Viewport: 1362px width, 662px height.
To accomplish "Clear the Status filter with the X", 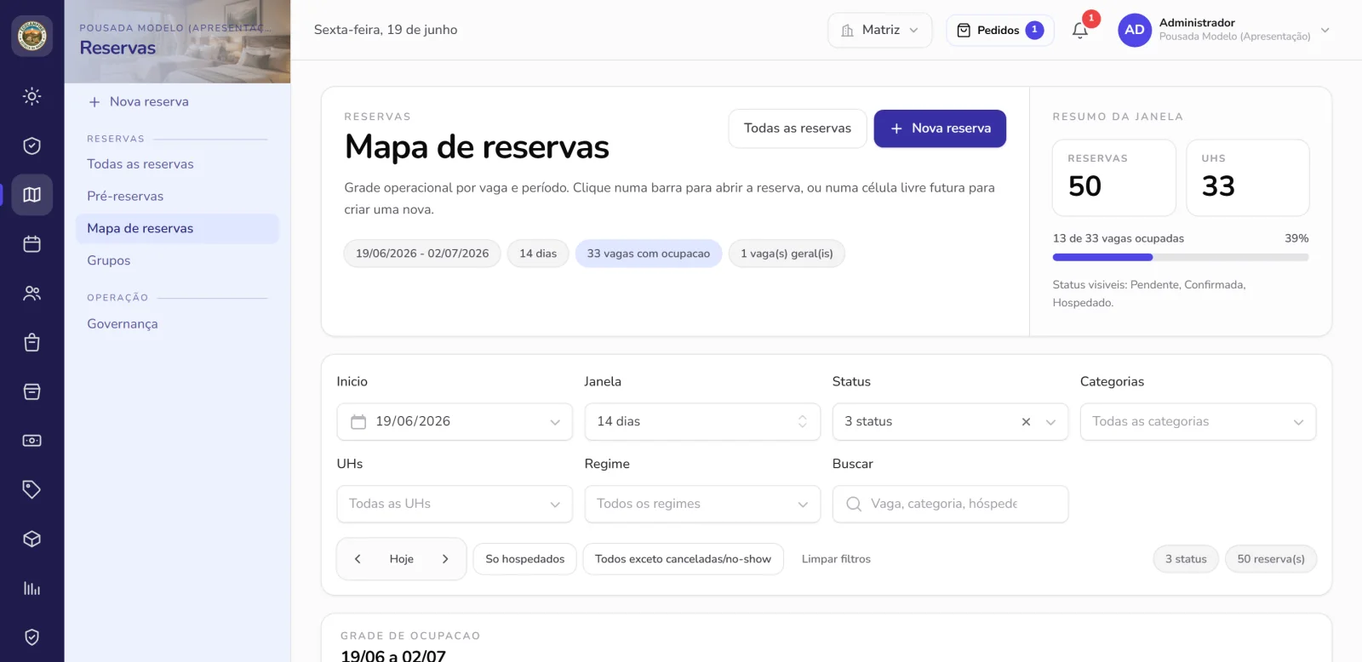I will pyautogui.click(x=1026, y=422).
